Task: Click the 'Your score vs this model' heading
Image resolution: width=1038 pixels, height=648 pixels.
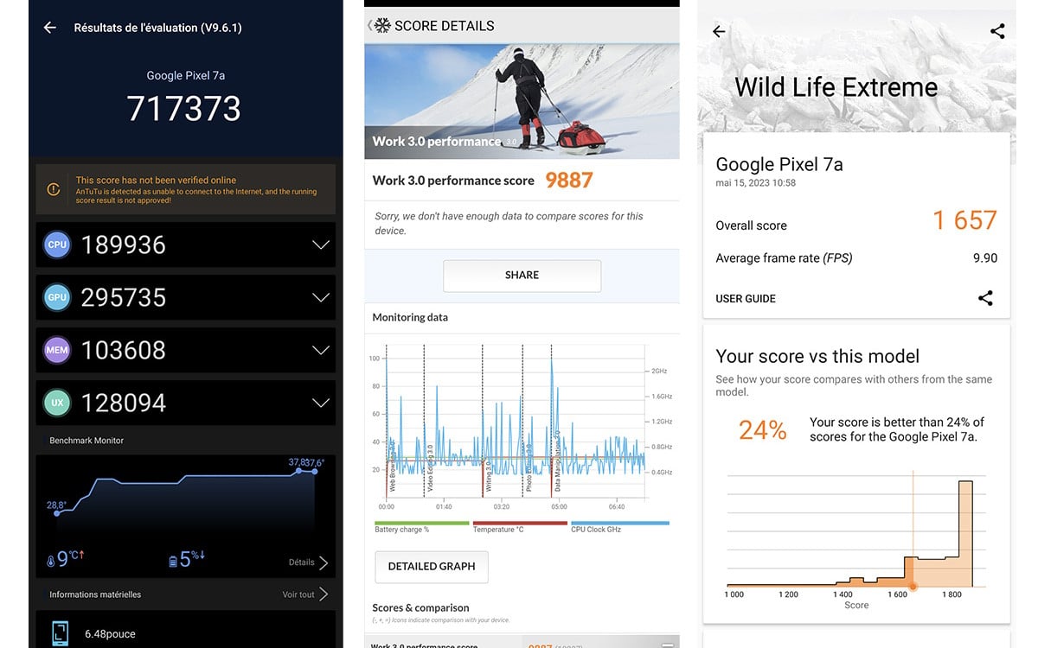Action: click(817, 356)
